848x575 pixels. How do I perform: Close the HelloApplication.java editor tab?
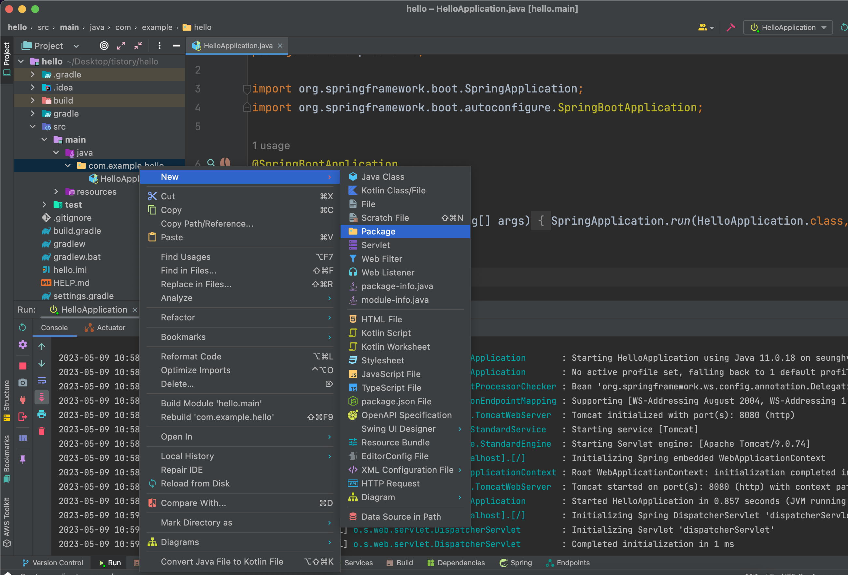tap(280, 46)
